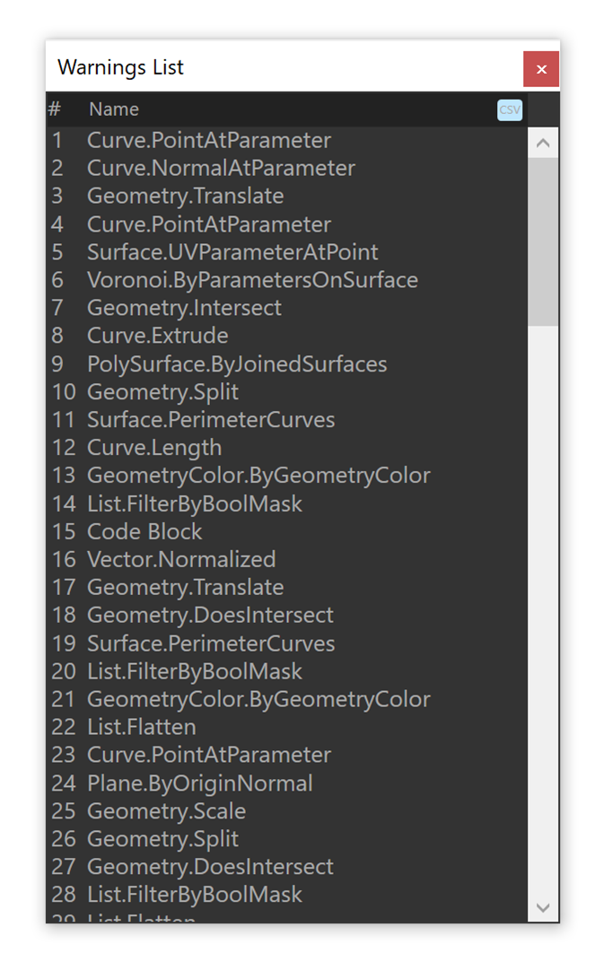The height and width of the screenshot is (971, 613).
Task: Select warning 24 Plane.ByOriginNormal
Action: pyautogui.click(x=200, y=783)
